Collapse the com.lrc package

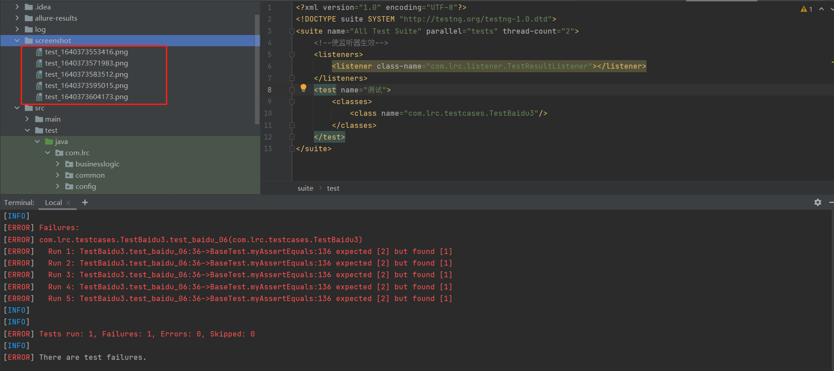pyautogui.click(x=48, y=153)
